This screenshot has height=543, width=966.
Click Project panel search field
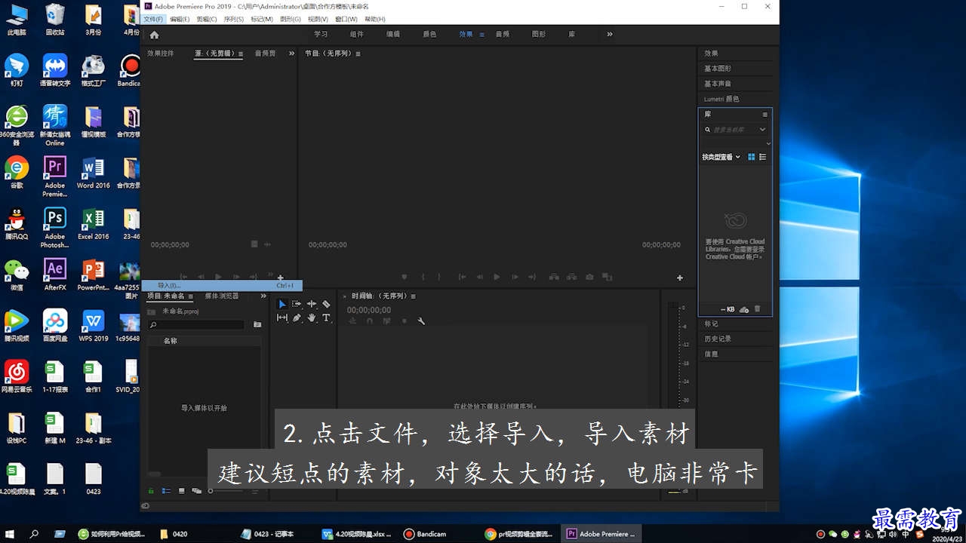click(196, 324)
